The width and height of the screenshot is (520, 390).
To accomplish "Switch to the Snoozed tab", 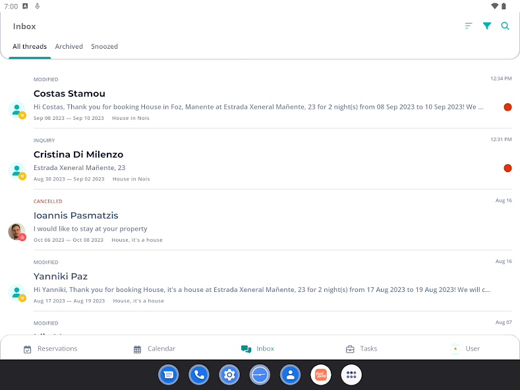I will point(105,46).
